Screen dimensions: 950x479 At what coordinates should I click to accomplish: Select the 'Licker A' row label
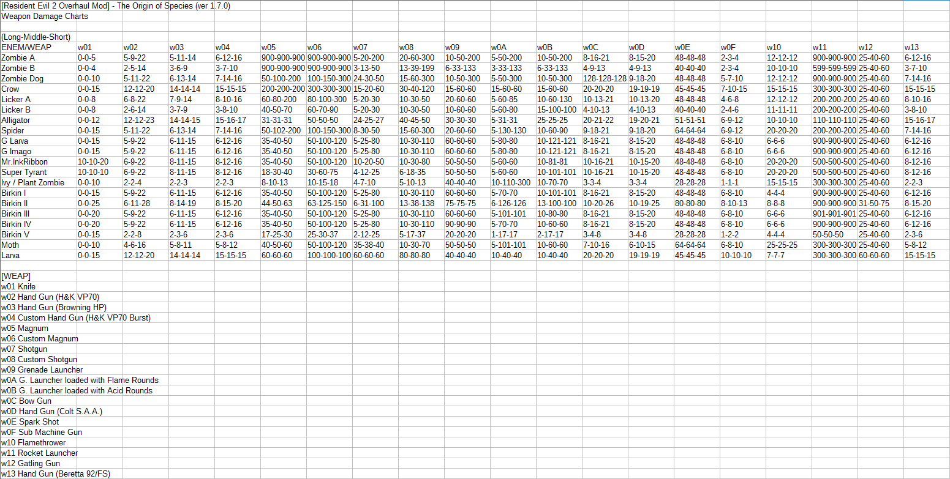pos(39,99)
